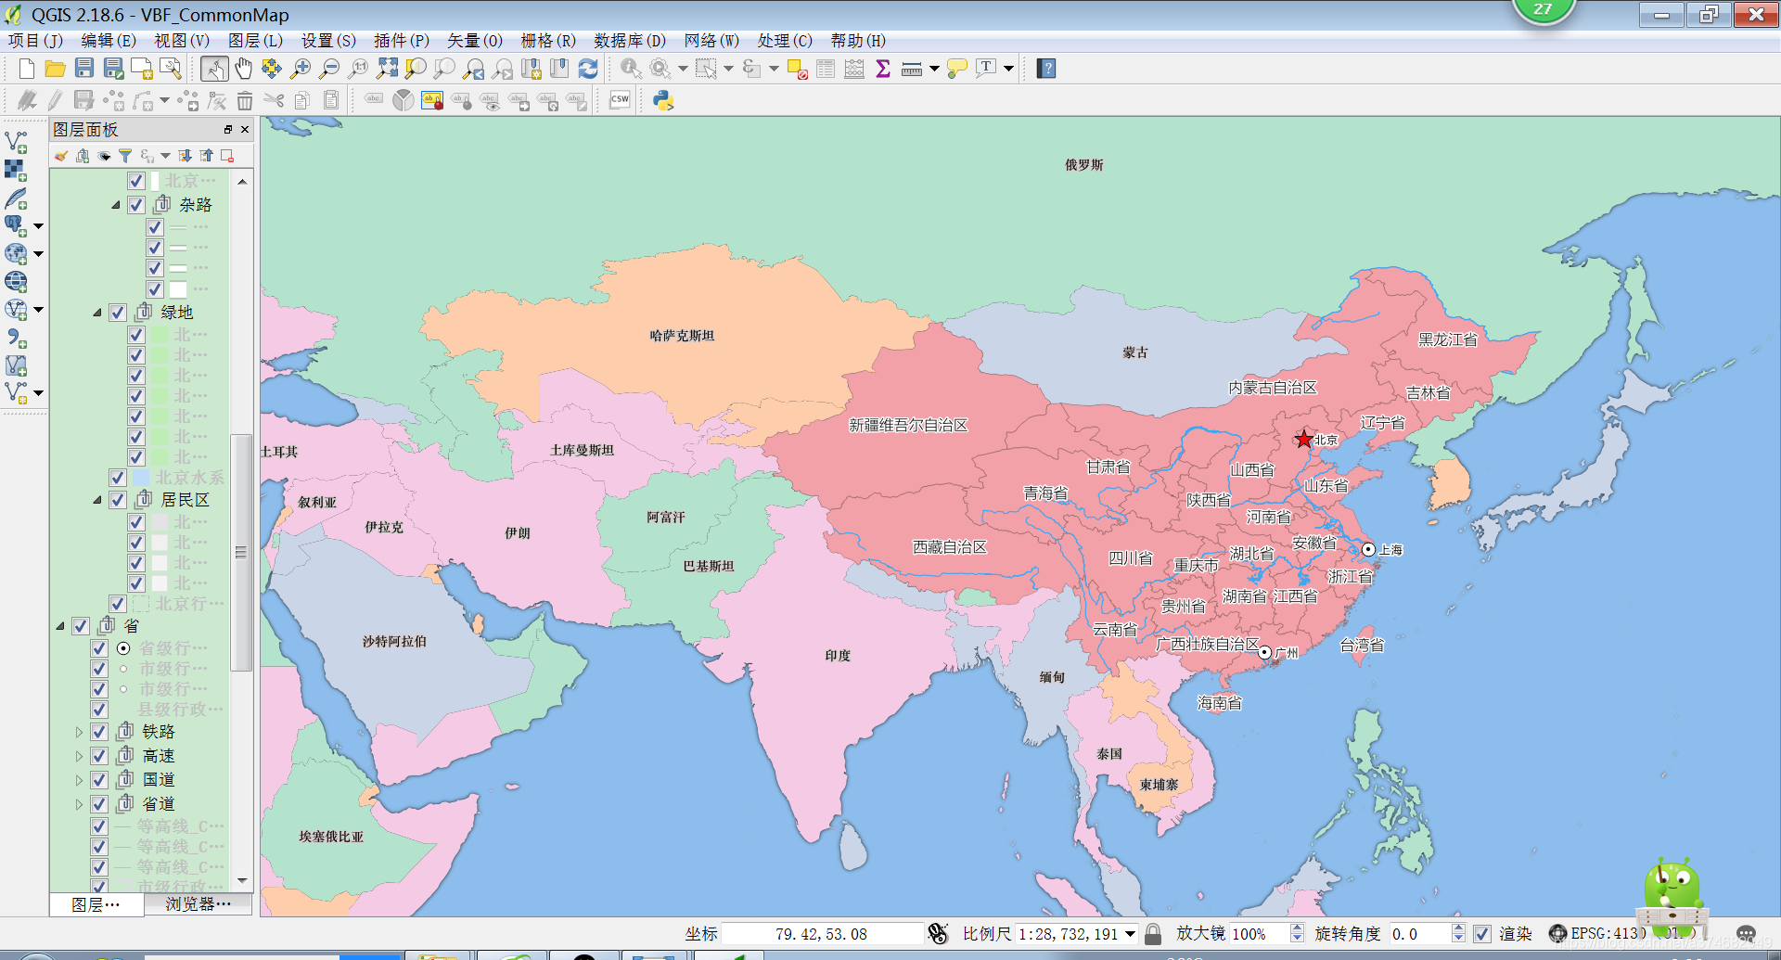
Task: Toggle the 居民区 group checkbox
Action: (x=118, y=500)
